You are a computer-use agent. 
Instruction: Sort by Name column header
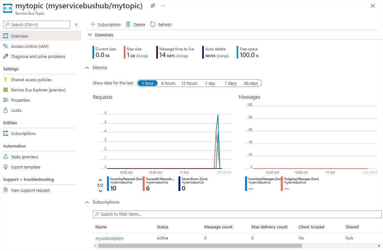pyautogui.click(x=101, y=227)
